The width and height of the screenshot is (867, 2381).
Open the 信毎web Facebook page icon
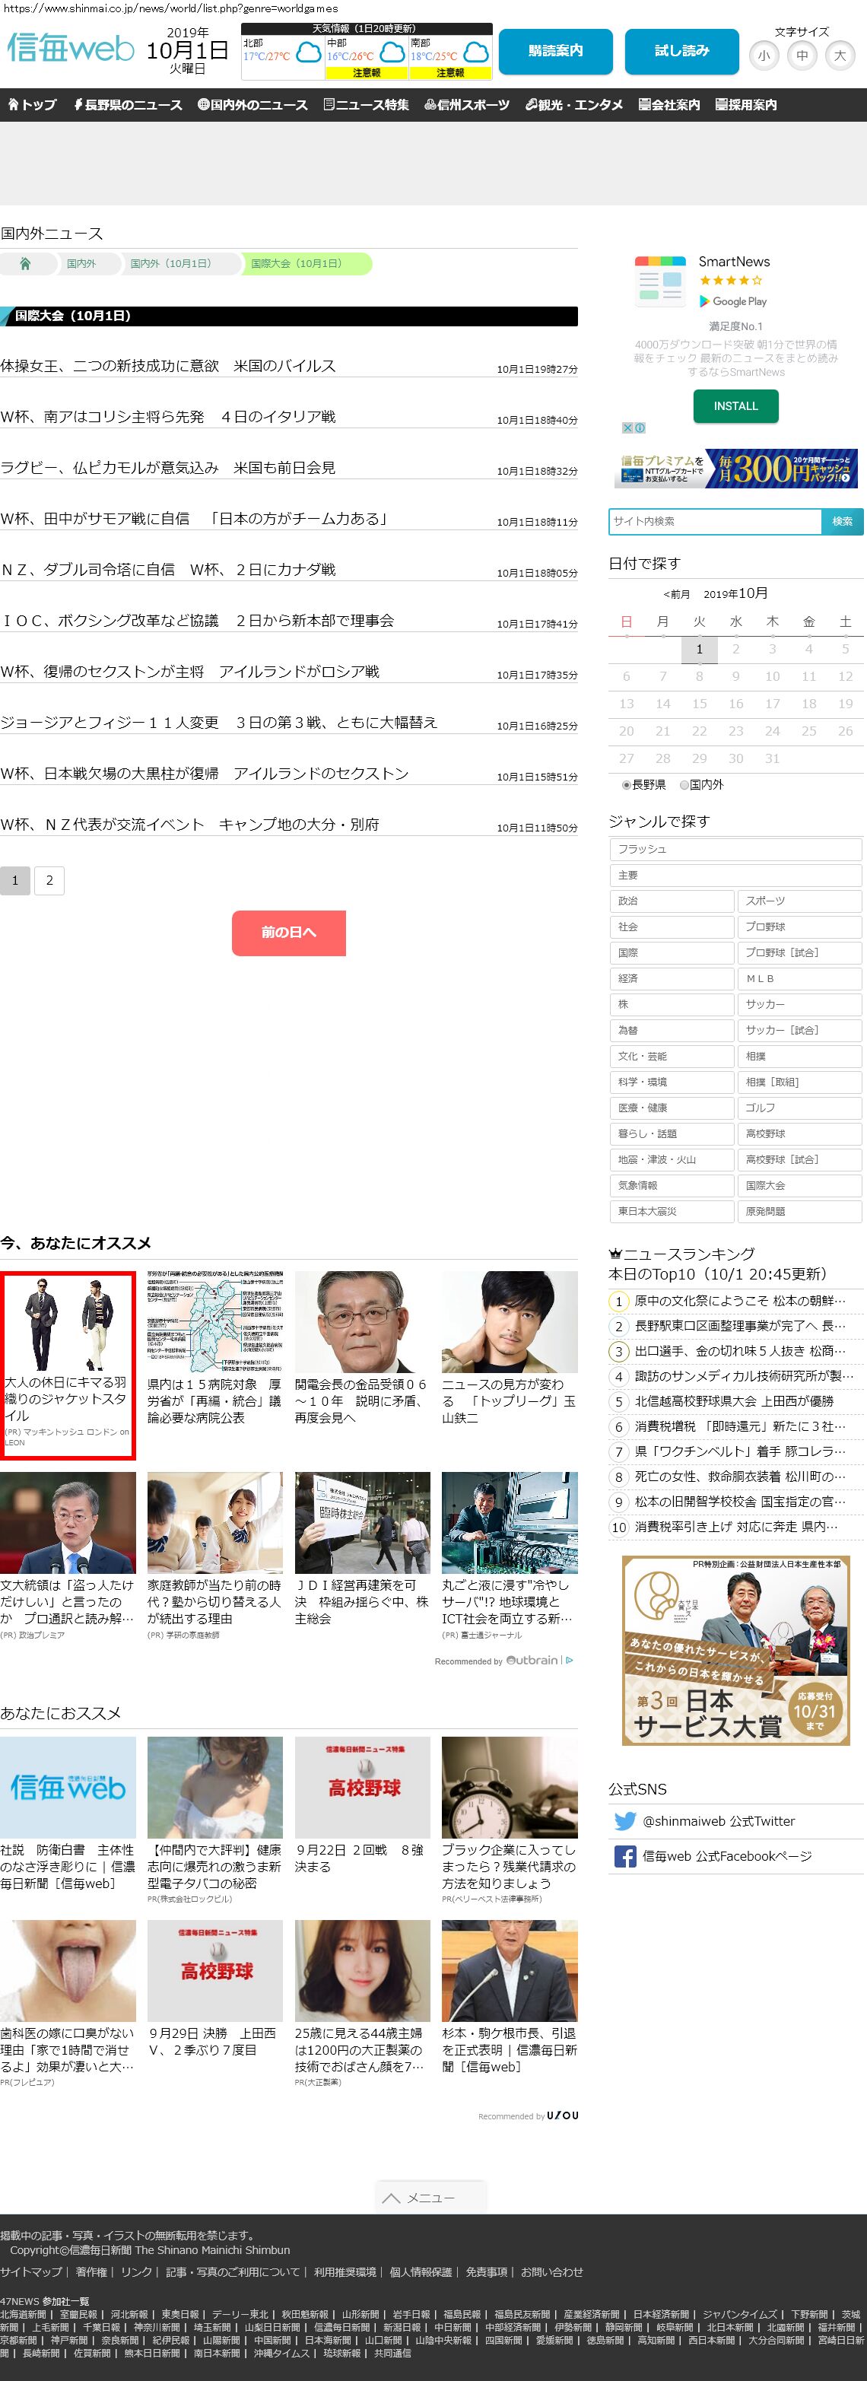[625, 1856]
